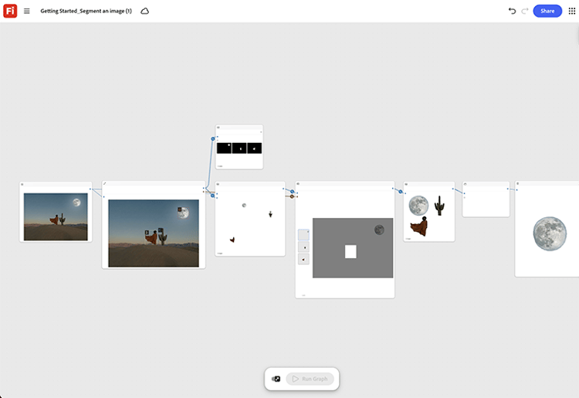The width and height of the screenshot is (579, 398).
Task: Click the small cactus cutout in the white cutouts node
Action: (270, 214)
